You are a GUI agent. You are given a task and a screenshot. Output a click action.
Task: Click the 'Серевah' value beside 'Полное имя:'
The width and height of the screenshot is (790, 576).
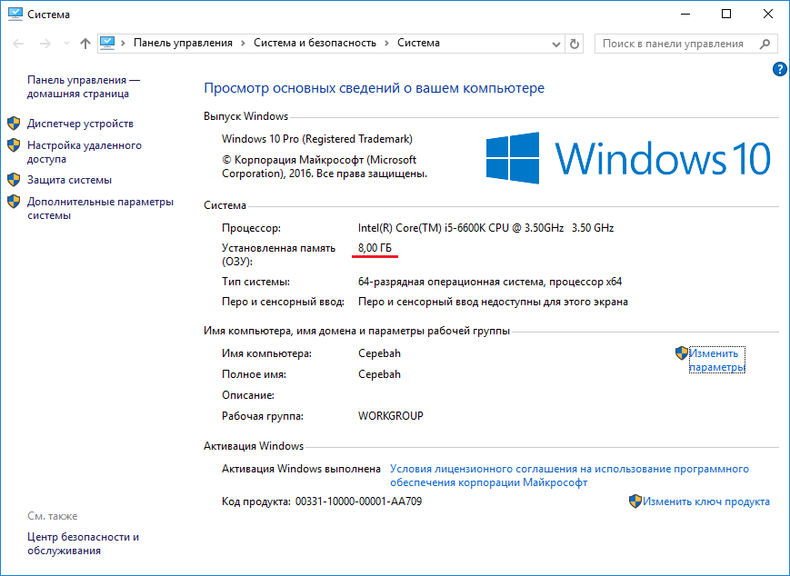pyautogui.click(x=379, y=374)
